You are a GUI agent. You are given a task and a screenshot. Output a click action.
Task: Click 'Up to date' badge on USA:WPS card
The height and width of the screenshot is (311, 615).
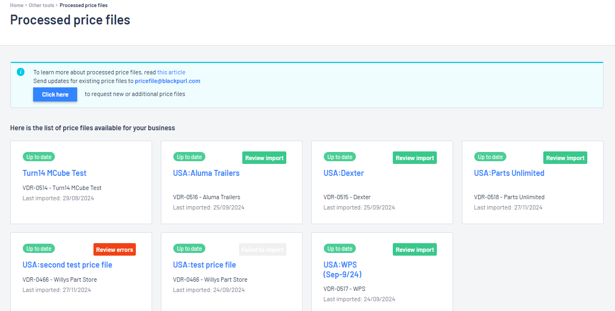tap(340, 249)
